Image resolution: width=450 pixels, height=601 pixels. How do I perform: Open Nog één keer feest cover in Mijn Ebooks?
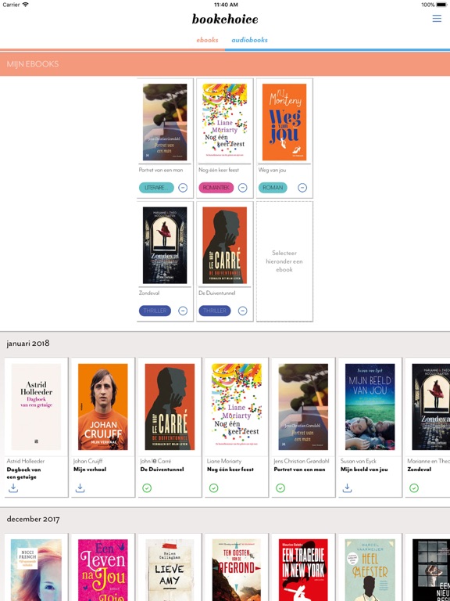coord(225,122)
